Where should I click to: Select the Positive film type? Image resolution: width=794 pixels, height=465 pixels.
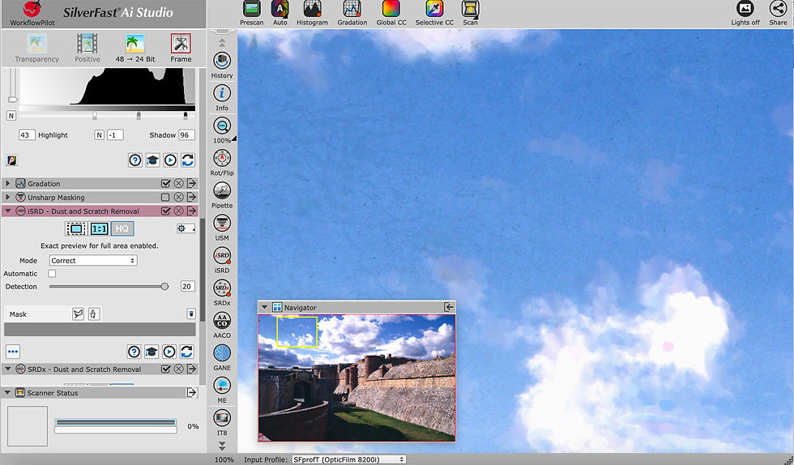pyautogui.click(x=88, y=48)
